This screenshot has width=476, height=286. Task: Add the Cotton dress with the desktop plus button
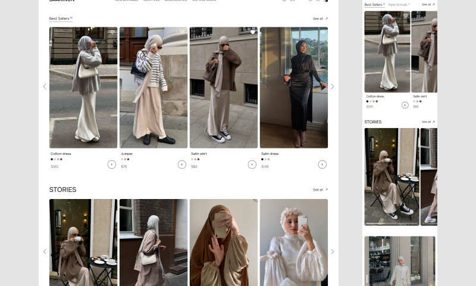(111, 164)
